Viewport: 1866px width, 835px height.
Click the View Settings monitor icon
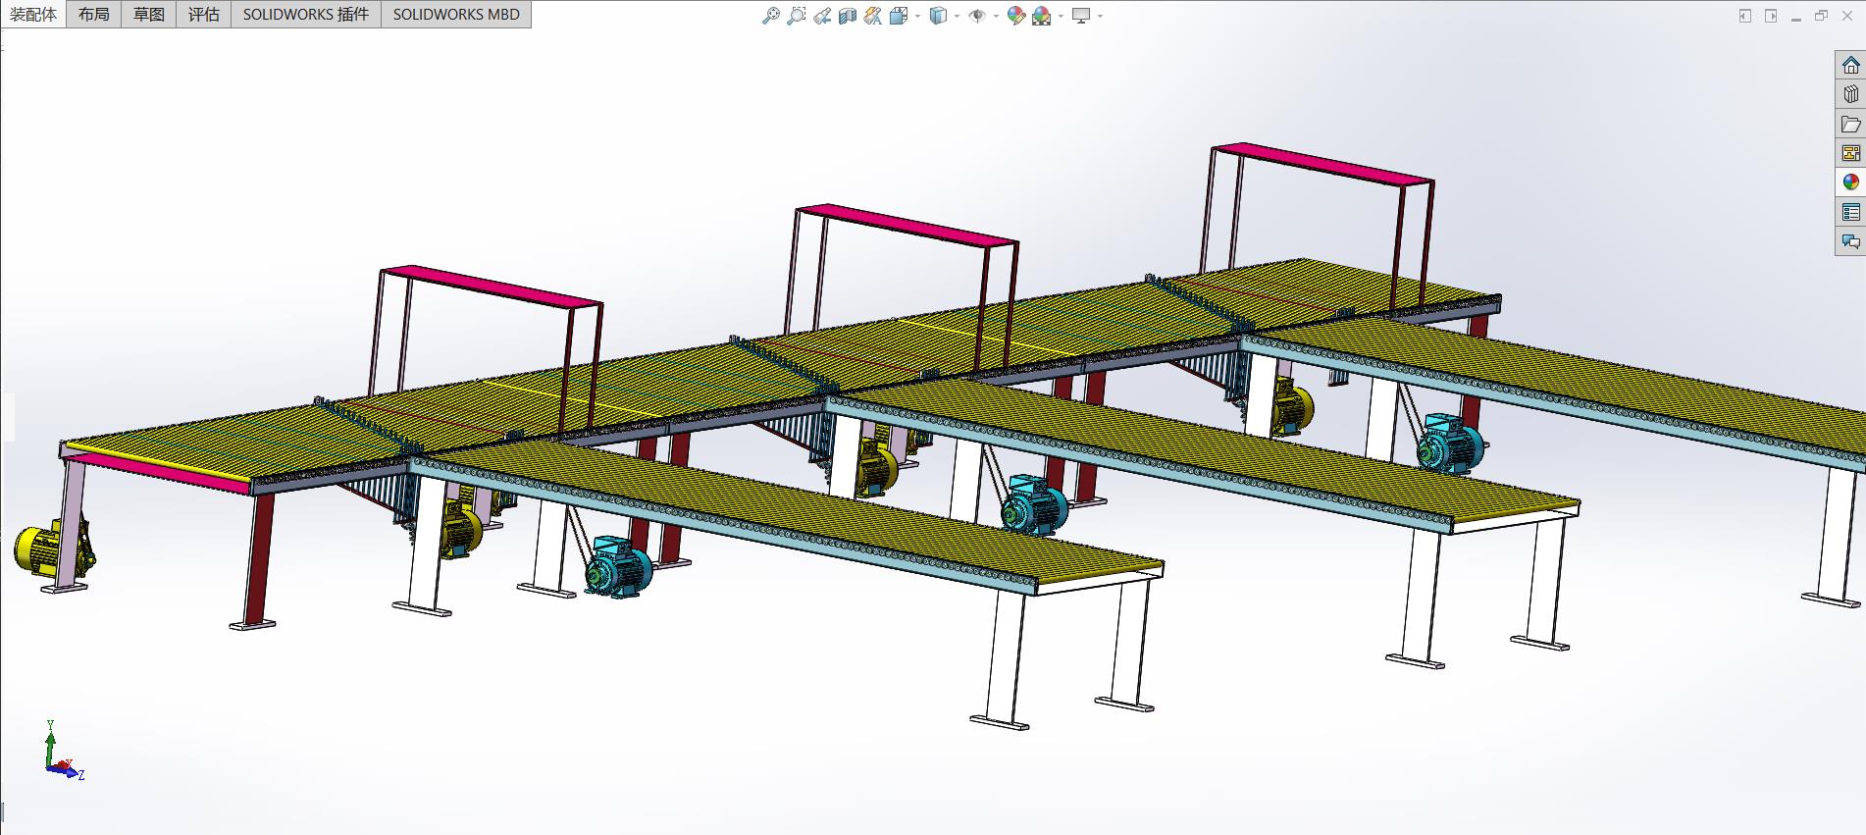[x=1081, y=16]
